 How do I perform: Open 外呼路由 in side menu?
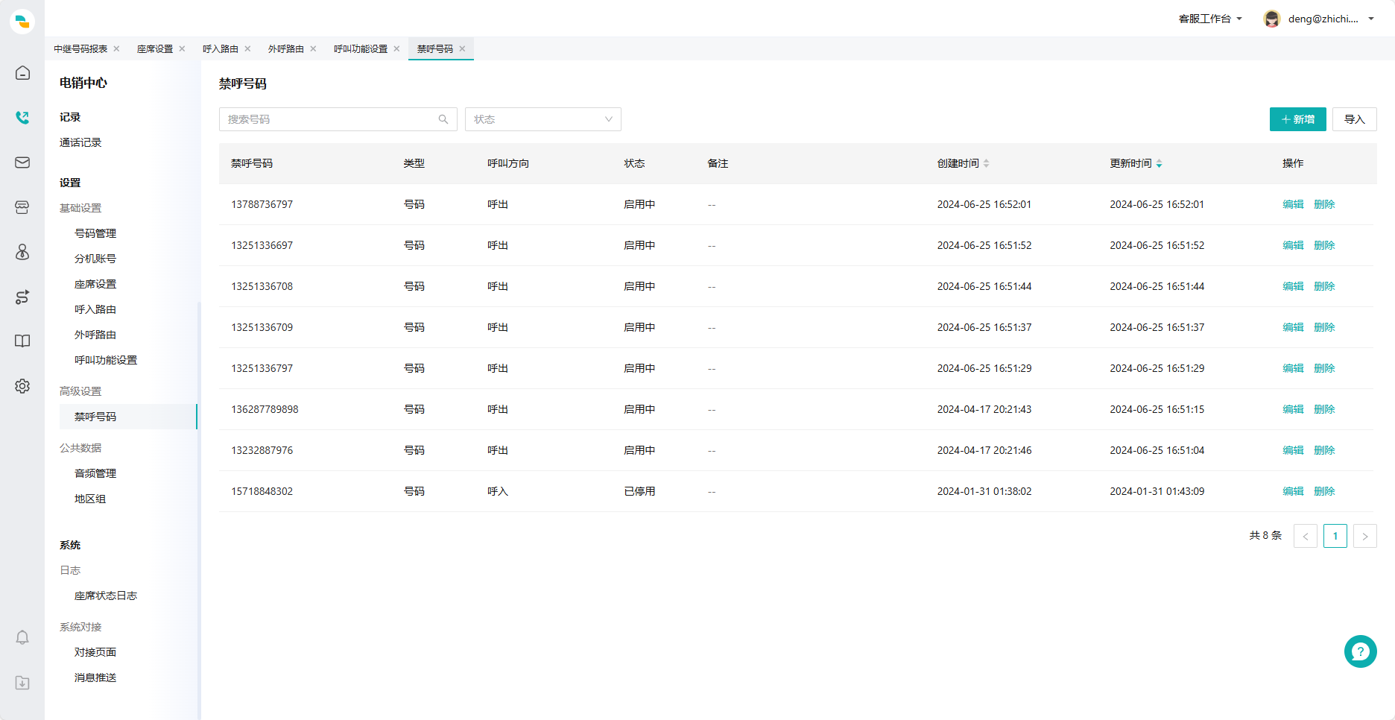click(x=95, y=335)
